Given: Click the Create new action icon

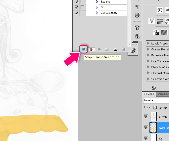Looking at the screenshot, I should (x=115, y=49).
